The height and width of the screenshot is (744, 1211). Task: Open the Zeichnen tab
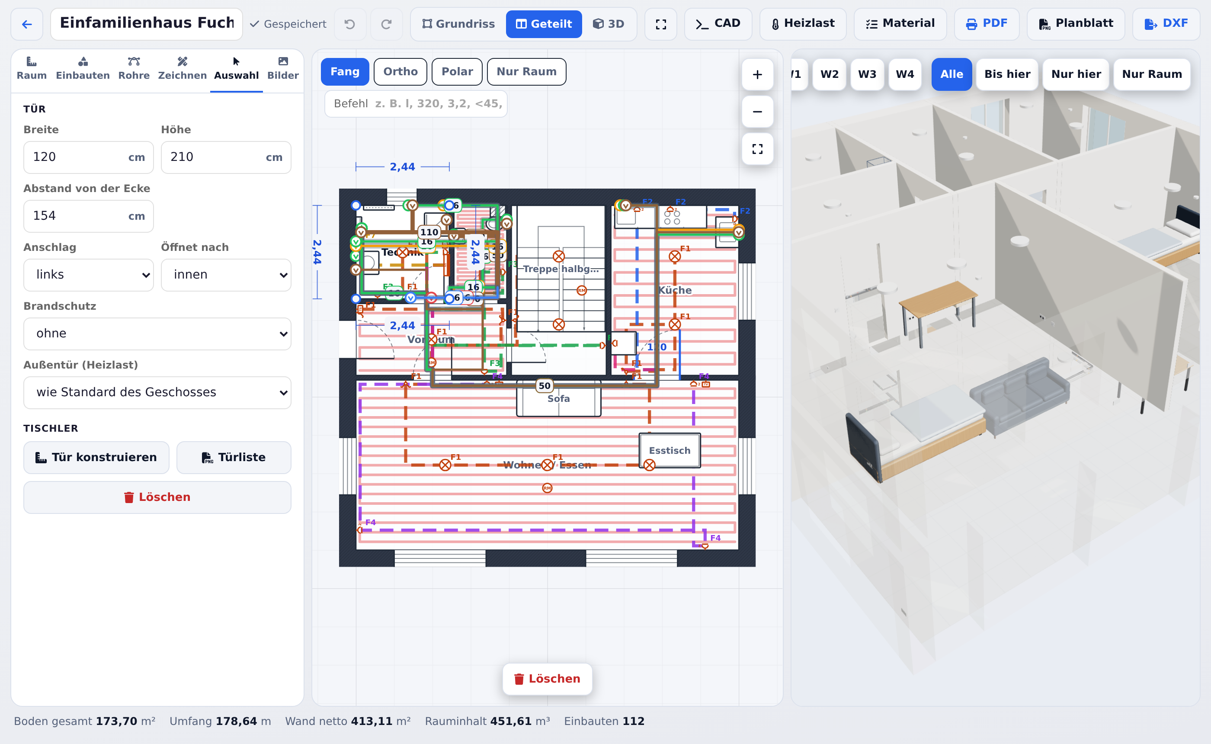[182, 68]
